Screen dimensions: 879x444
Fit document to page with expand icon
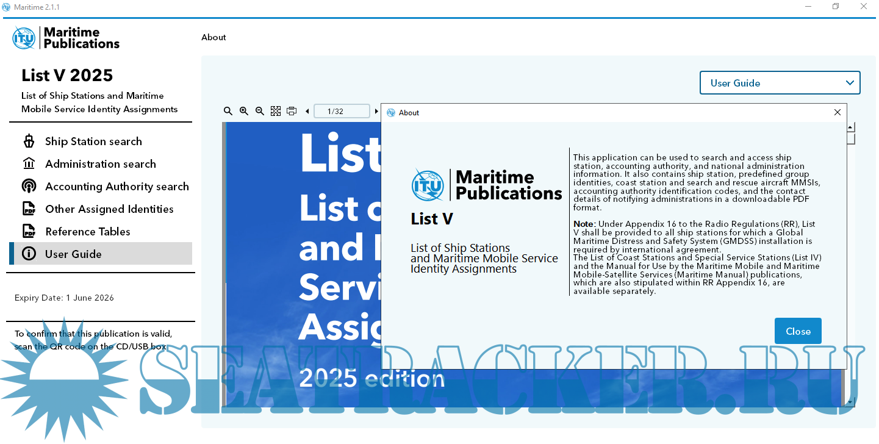pyautogui.click(x=276, y=111)
